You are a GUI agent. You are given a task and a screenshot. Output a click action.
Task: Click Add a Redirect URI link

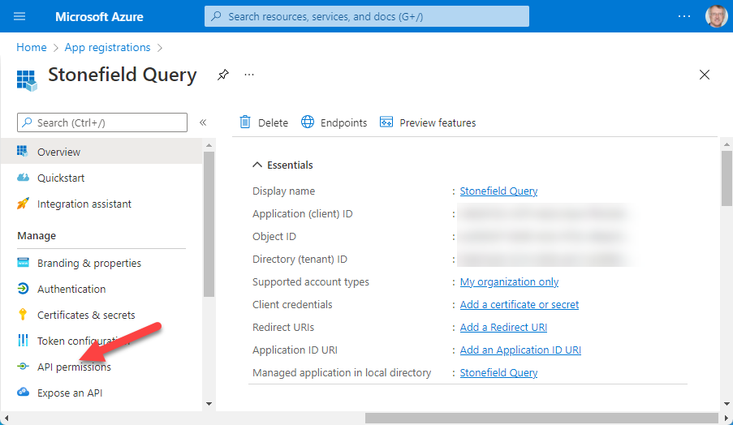(503, 327)
